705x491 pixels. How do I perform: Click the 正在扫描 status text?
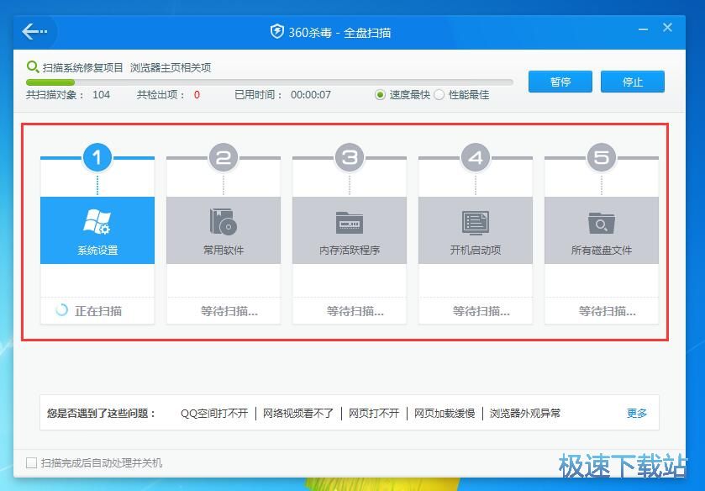point(98,310)
